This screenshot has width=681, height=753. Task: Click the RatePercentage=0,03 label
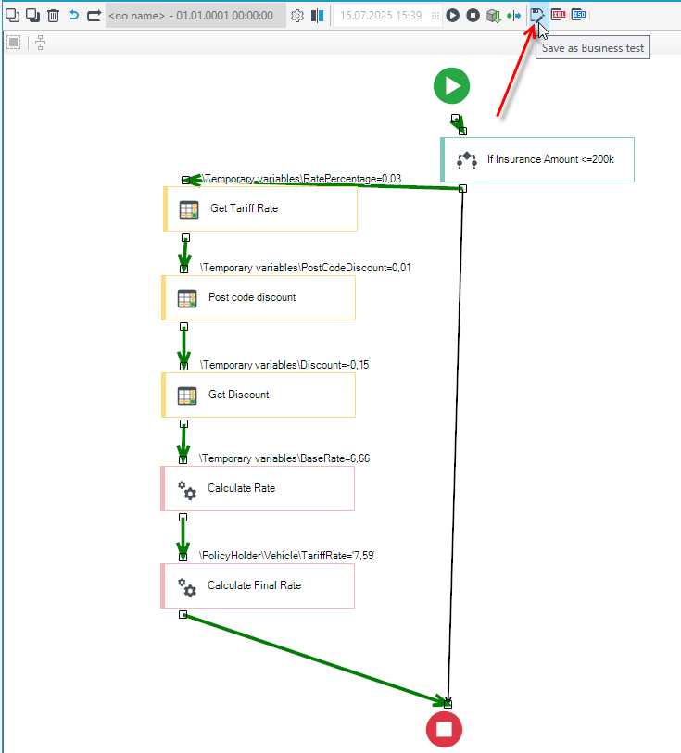(x=301, y=179)
